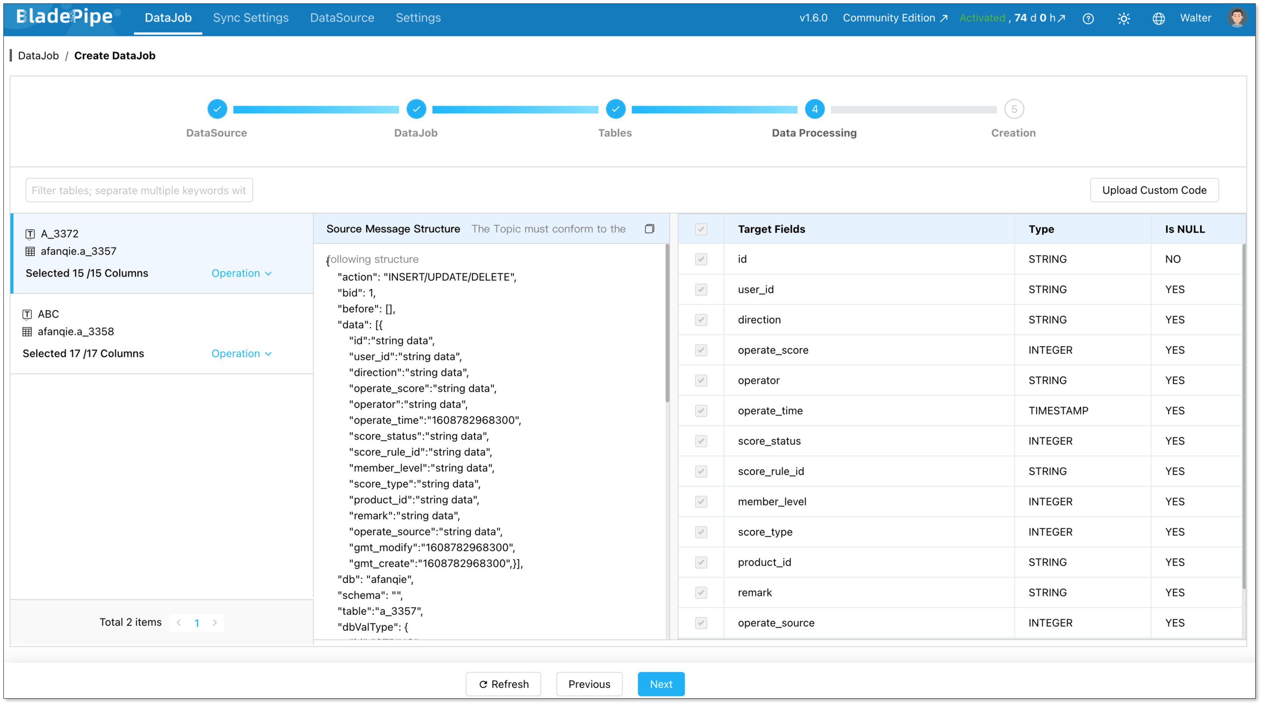Viewport: 1261px width, 704px height.
Task: Click the afanqie.a_3358 table grid icon
Action: [x=27, y=332]
